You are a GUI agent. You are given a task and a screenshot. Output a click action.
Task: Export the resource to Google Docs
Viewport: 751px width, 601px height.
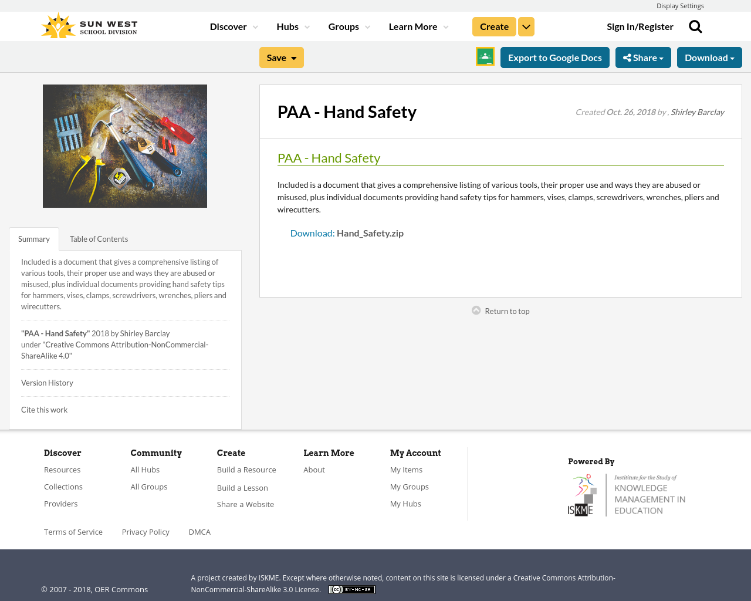tap(554, 57)
